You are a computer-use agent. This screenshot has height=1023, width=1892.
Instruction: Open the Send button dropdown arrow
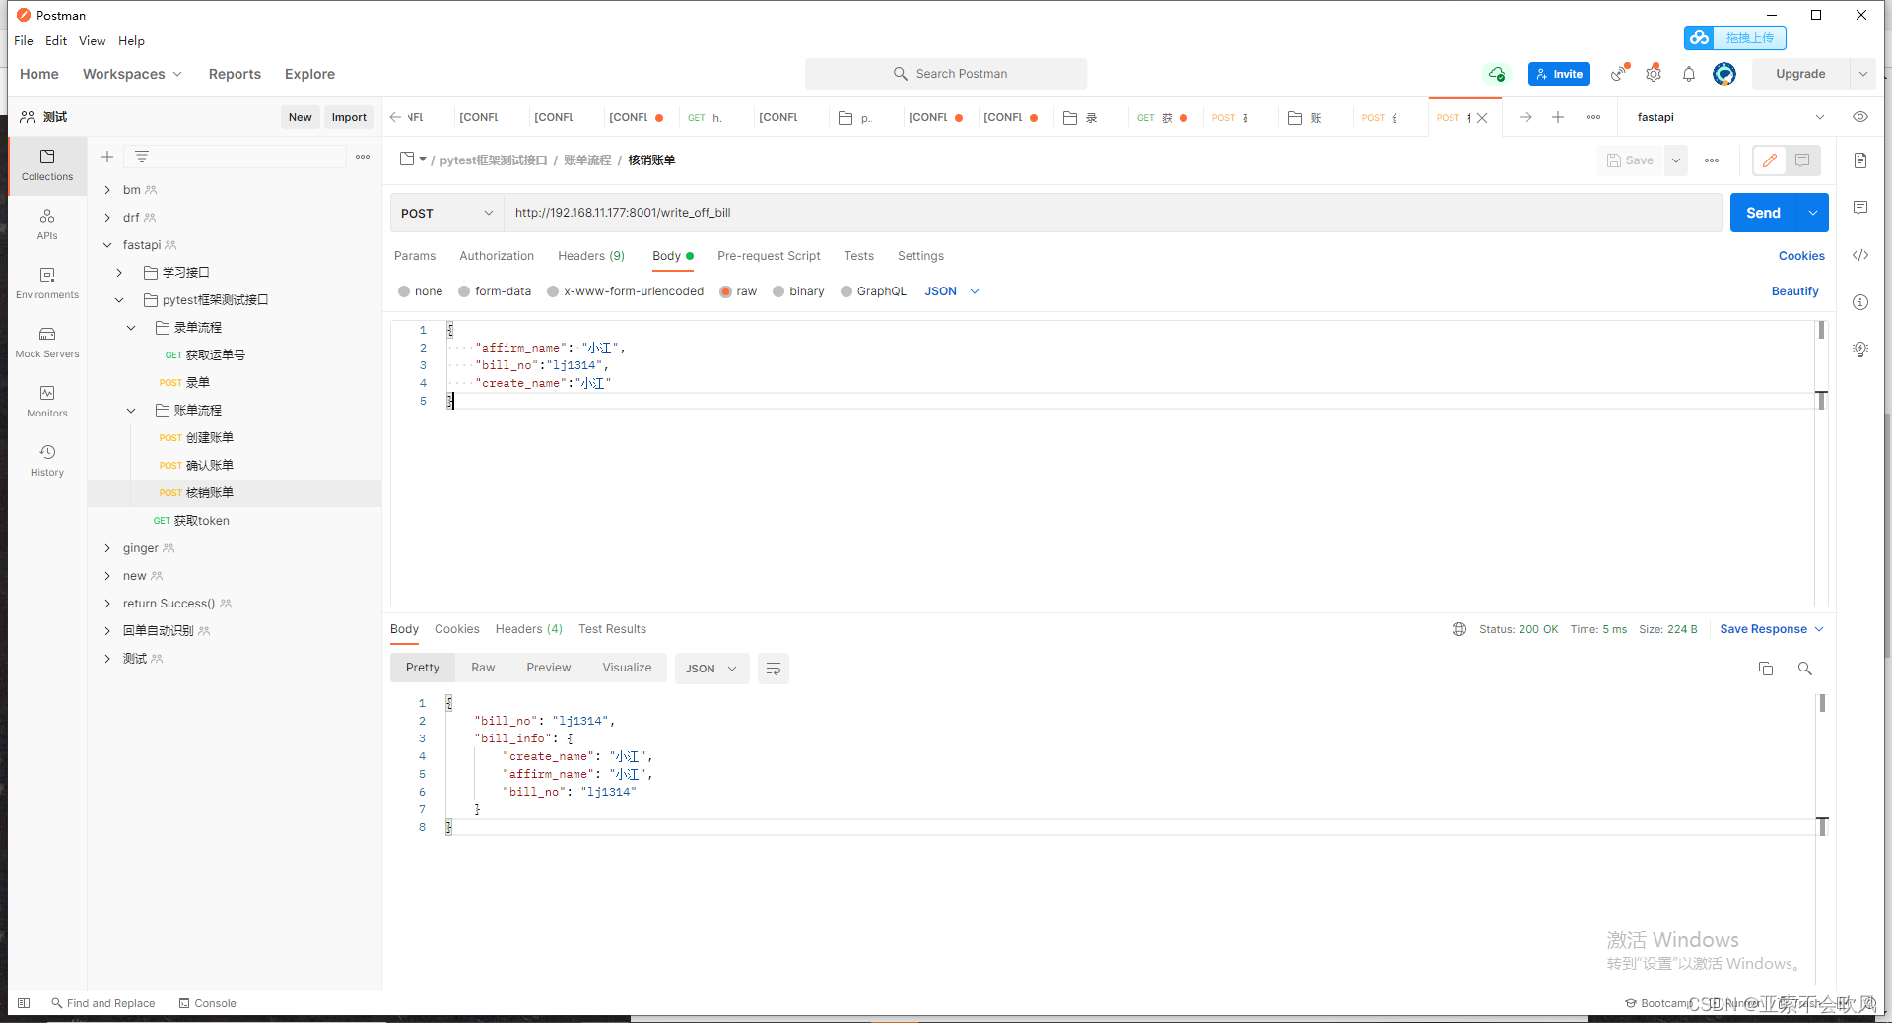pos(1813,213)
